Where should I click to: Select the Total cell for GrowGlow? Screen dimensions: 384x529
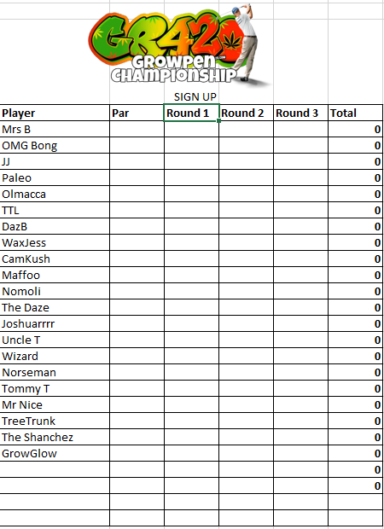point(355,453)
